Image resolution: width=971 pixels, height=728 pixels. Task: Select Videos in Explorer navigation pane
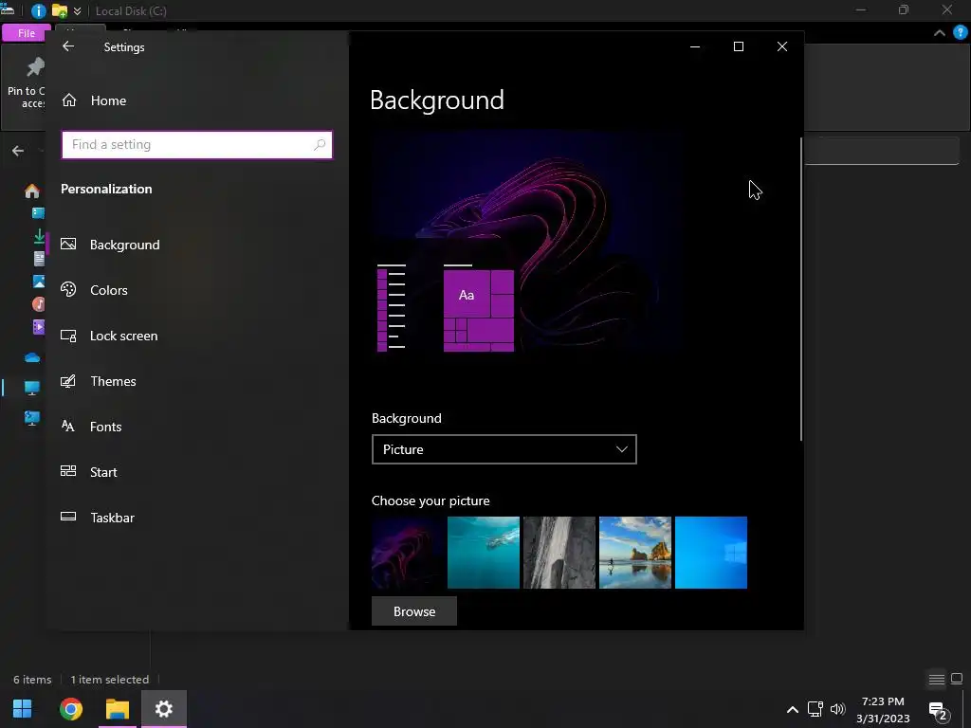pos(38,327)
